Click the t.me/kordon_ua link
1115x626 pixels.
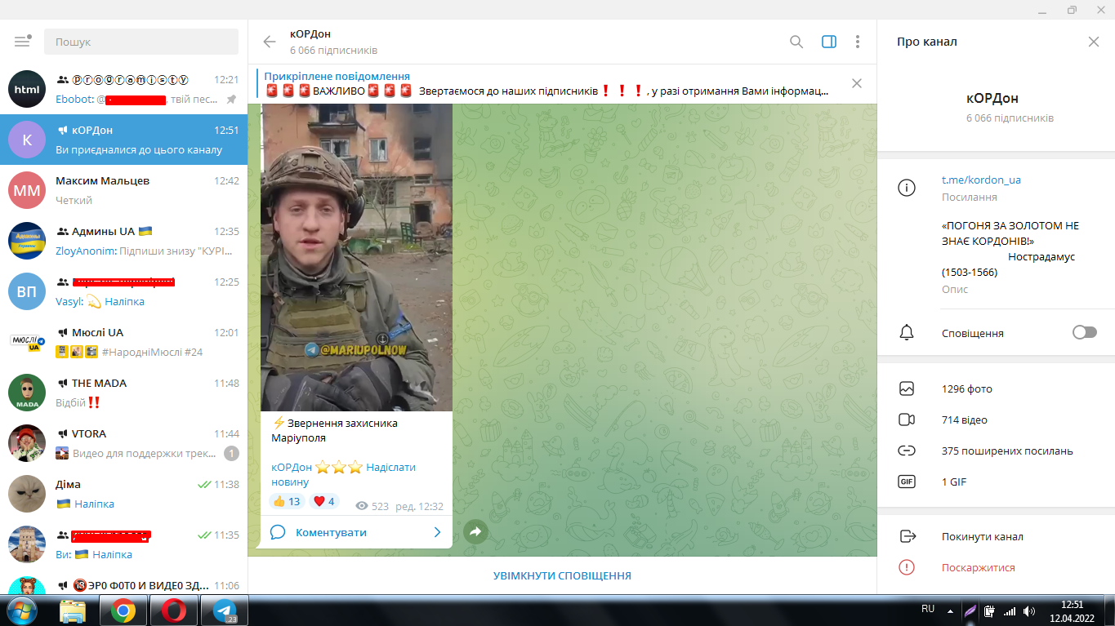(x=981, y=180)
